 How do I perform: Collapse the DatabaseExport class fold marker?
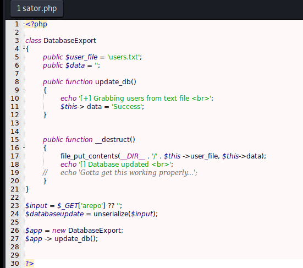(x=24, y=49)
